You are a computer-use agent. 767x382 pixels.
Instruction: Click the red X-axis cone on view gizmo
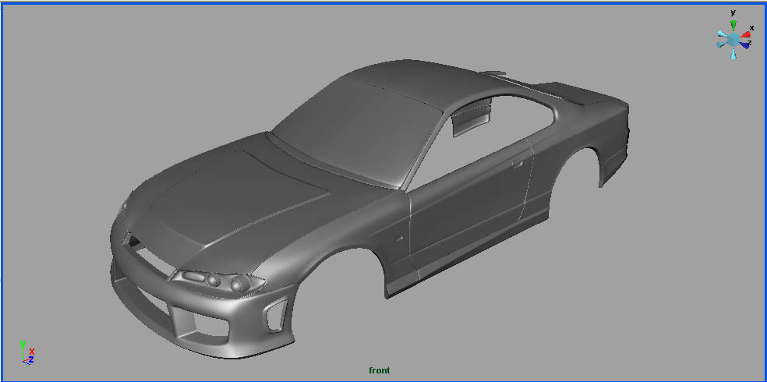tap(745, 34)
